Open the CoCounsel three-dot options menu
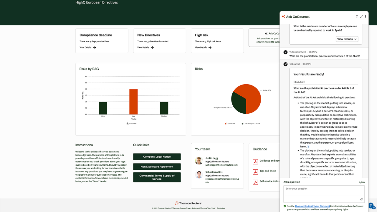377x212 pixels. click(366, 16)
